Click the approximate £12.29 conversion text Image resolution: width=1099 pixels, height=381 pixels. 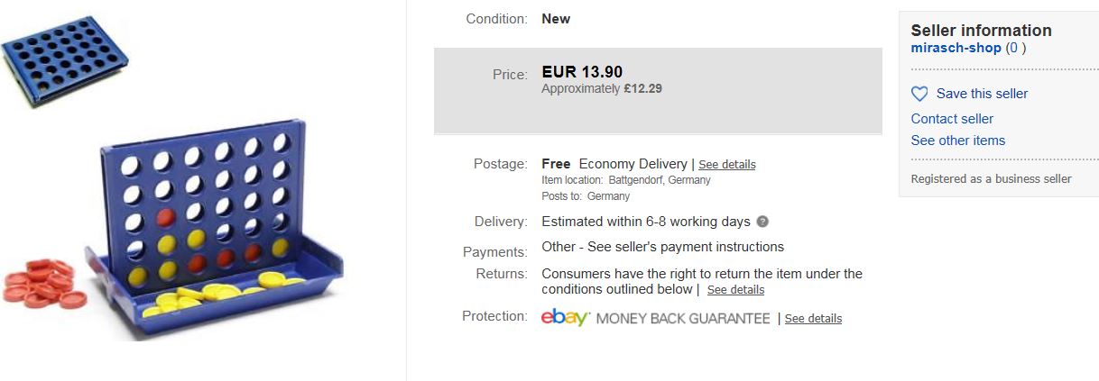click(x=602, y=89)
